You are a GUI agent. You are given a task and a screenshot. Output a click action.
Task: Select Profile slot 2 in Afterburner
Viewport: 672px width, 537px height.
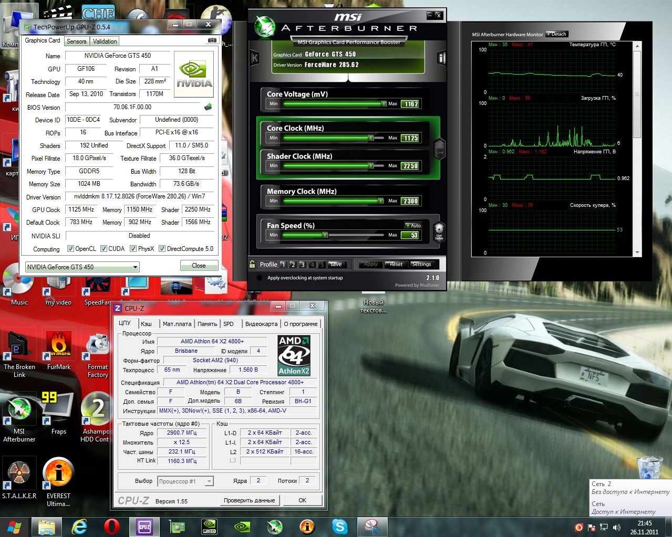pyautogui.click(x=293, y=265)
